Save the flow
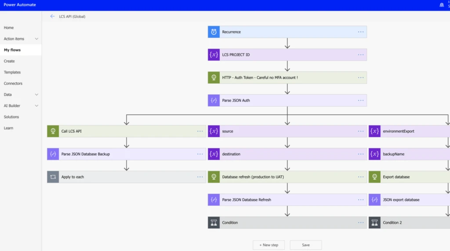The height and width of the screenshot is (251, 450). tap(305, 245)
